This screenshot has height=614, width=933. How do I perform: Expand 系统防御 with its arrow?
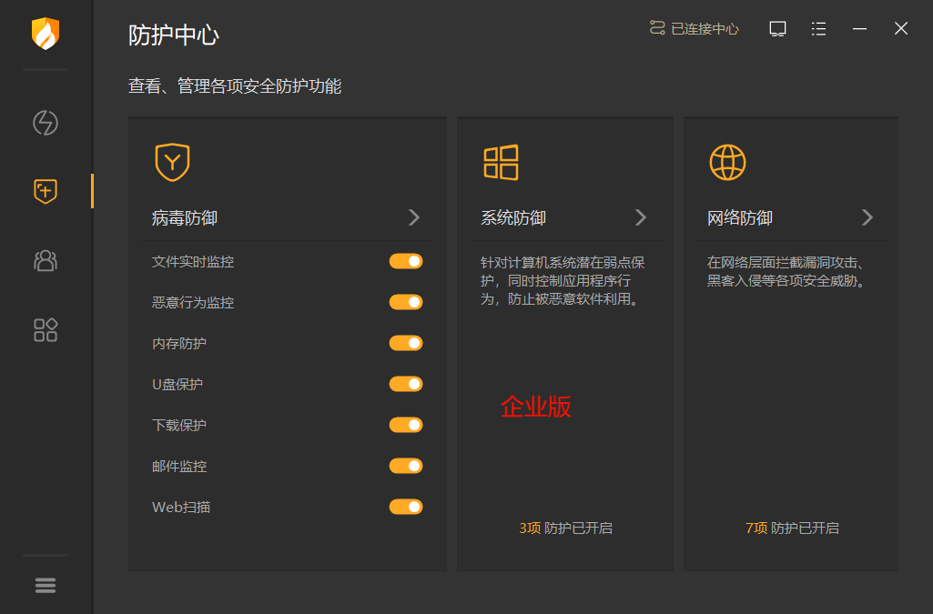coord(641,217)
